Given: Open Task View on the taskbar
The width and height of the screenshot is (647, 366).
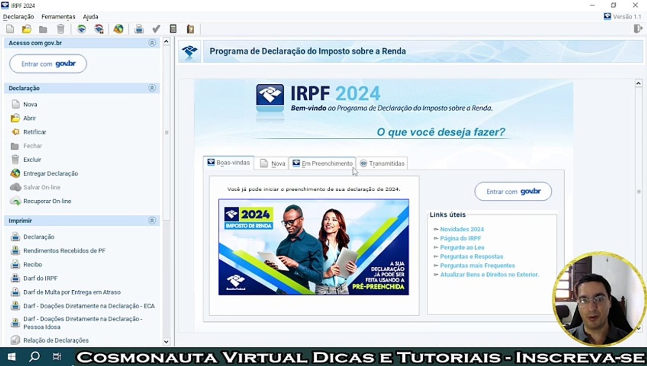Looking at the screenshot, I should pyautogui.click(x=56, y=357).
